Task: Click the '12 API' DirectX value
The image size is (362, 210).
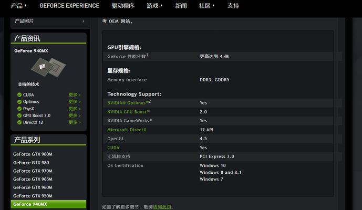Action: pyautogui.click(x=206, y=130)
